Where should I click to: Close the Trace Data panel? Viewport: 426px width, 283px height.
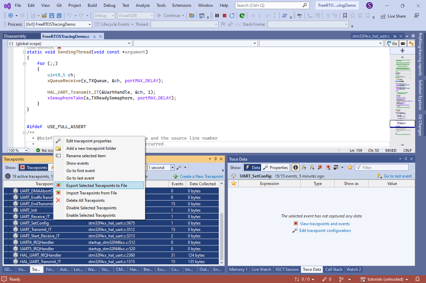411,159
